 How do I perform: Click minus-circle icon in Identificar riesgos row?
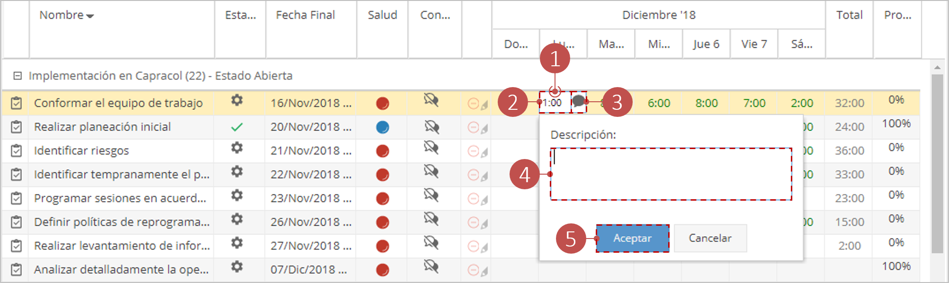click(x=473, y=151)
